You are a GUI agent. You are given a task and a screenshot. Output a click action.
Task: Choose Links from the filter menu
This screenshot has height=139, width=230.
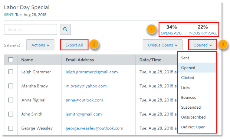pos(197,88)
